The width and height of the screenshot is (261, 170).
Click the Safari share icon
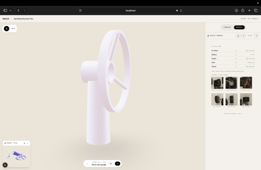pyautogui.click(x=243, y=10)
